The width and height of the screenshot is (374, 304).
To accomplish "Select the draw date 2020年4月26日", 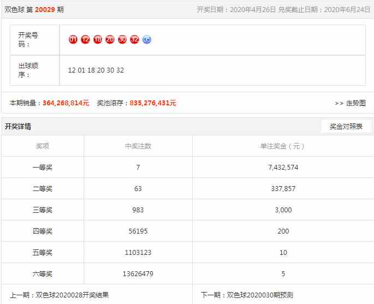I will (x=253, y=9).
